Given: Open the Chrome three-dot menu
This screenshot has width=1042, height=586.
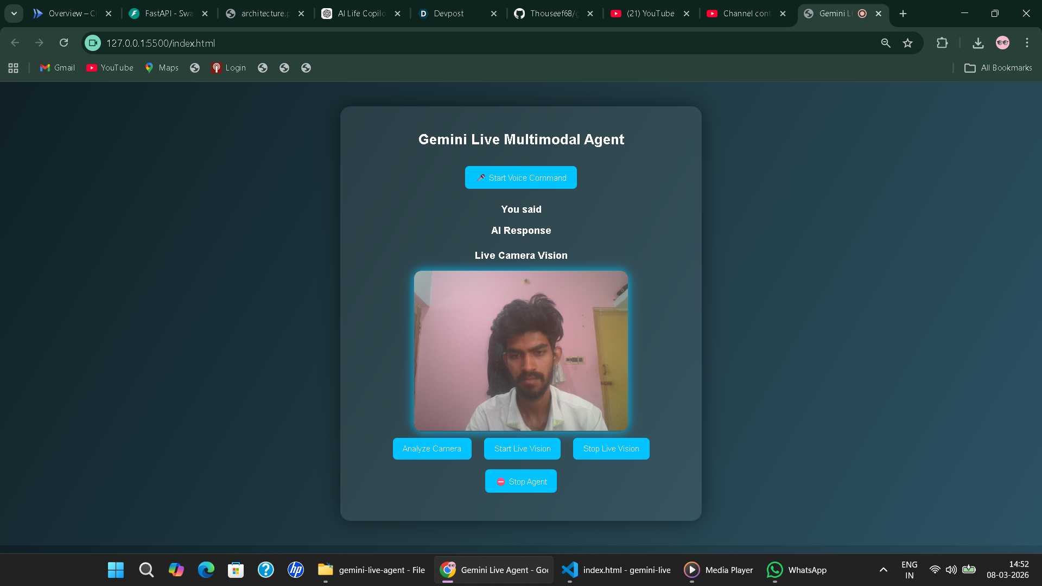Looking at the screenshot, I should pyautogui.click(x=1027, y=43).
